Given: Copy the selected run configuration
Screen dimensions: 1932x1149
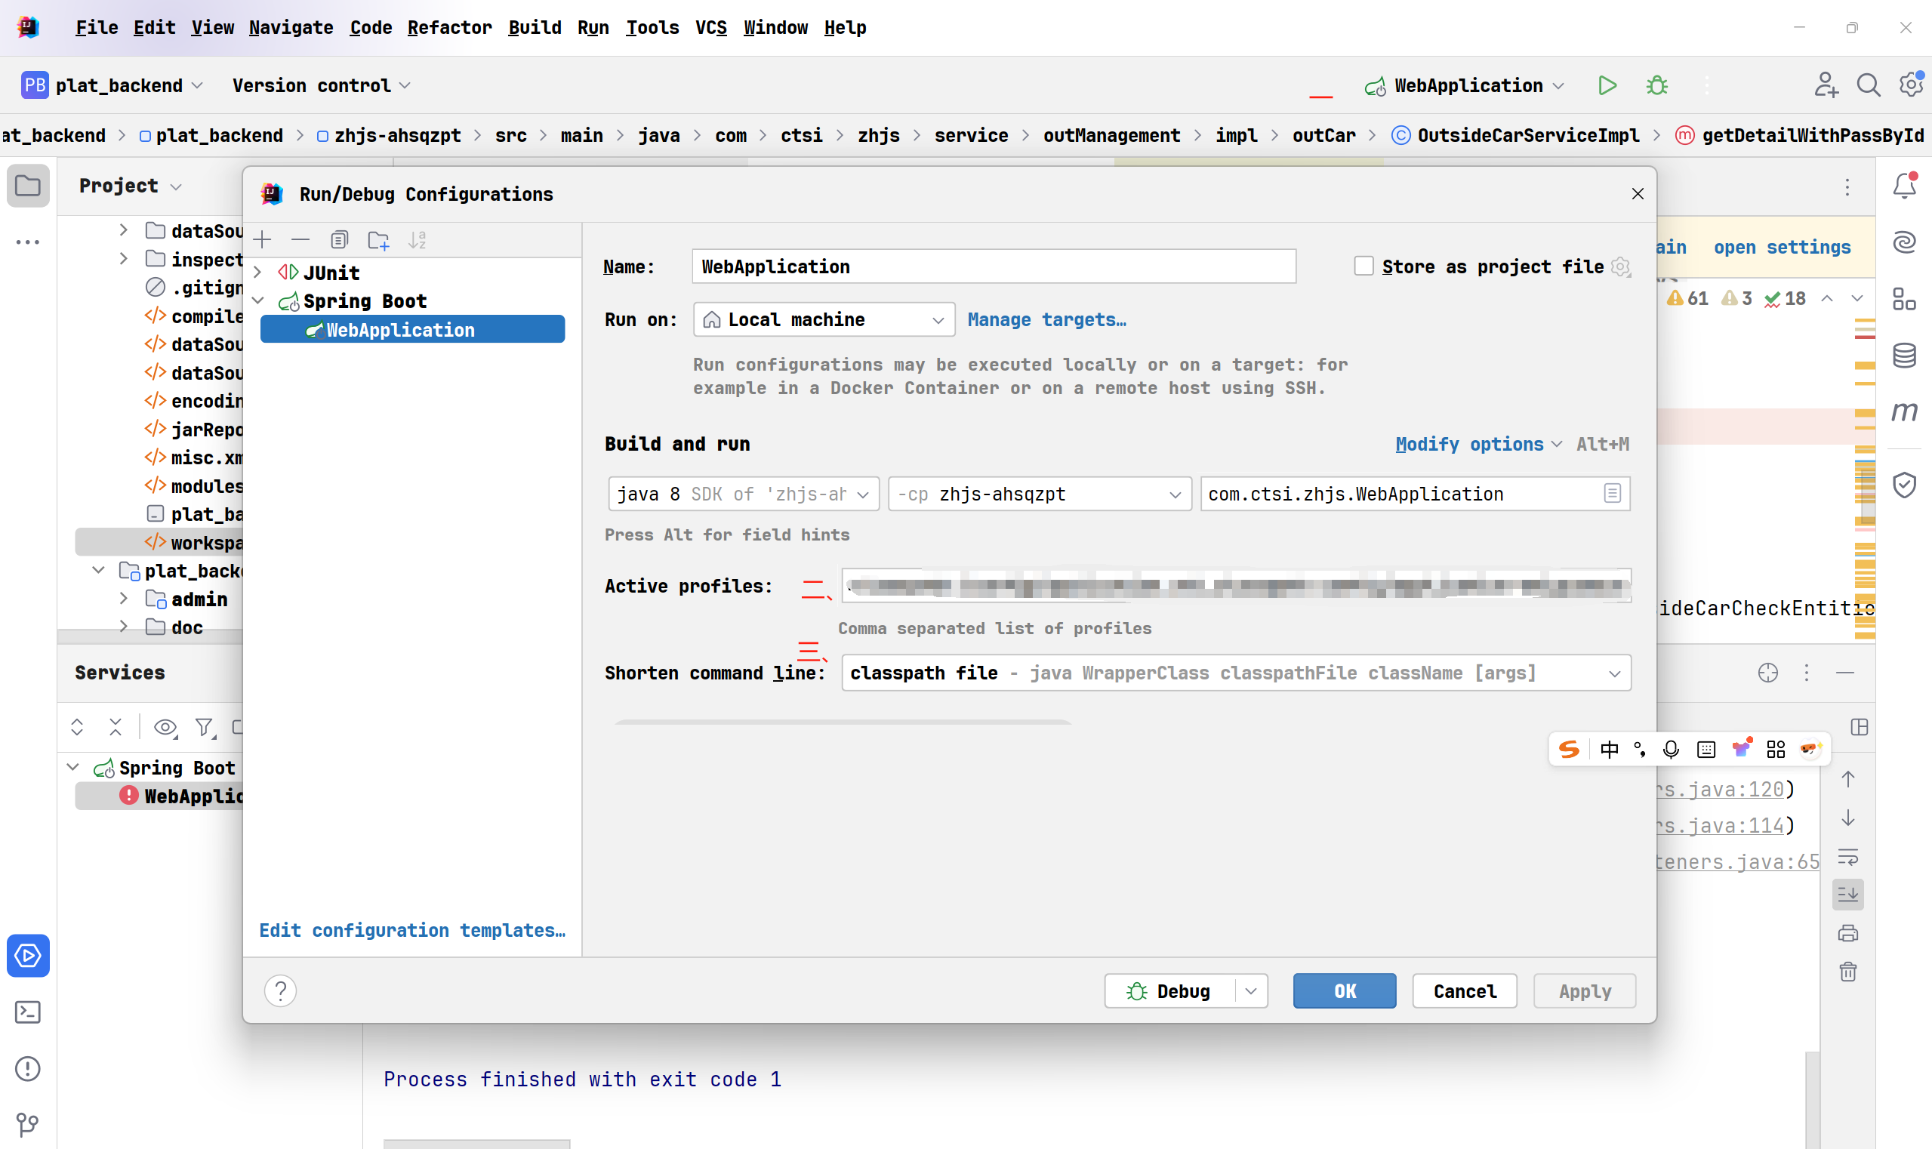Looking at the screenshot, I should pyautogui.click(x=339, y=239).
